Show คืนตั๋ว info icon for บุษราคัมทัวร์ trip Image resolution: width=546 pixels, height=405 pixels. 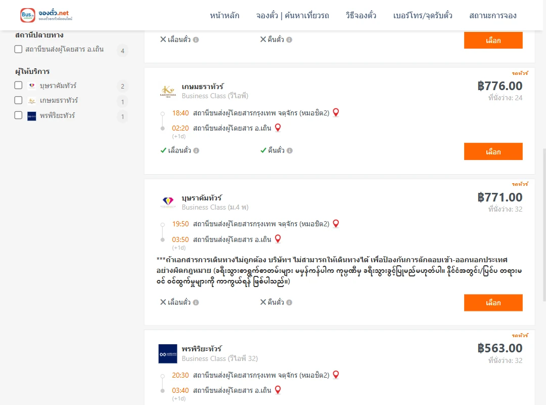(289, 302)
